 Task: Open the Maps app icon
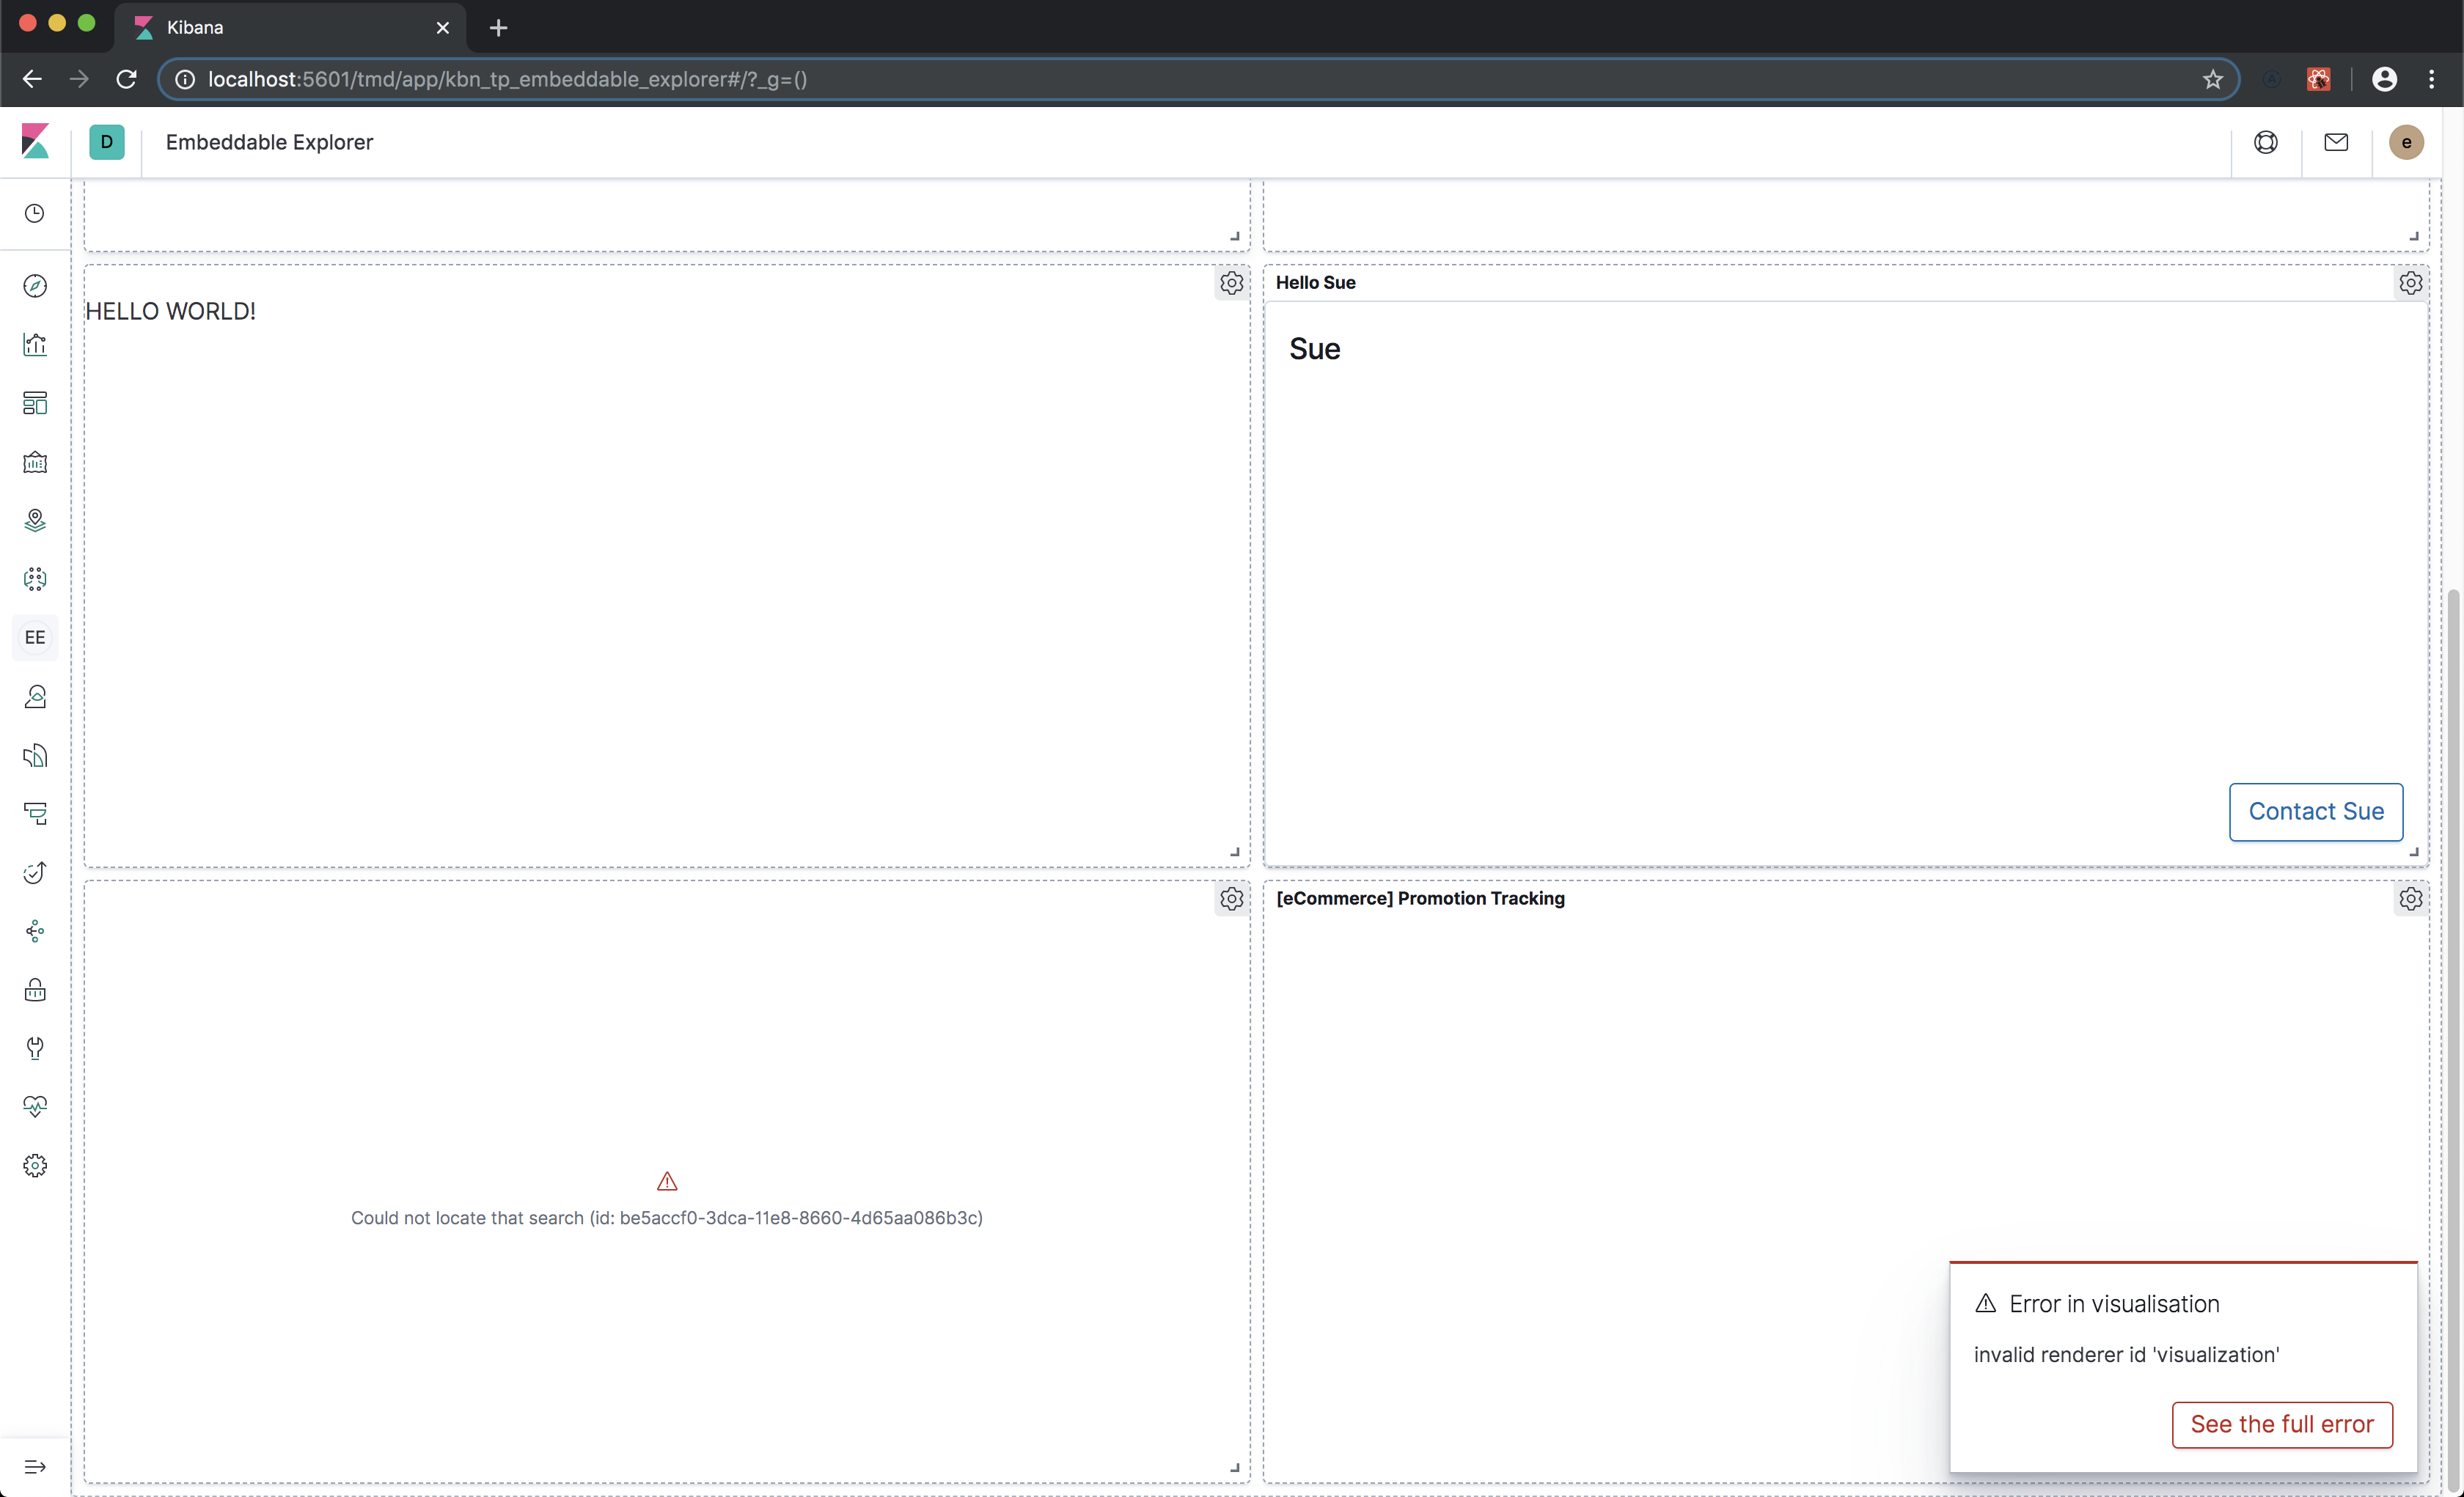click(x=35, y=520)
